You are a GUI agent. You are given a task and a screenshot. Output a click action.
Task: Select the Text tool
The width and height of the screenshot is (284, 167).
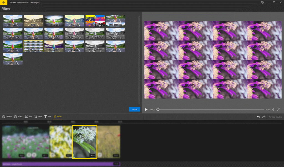coord(48,117)
